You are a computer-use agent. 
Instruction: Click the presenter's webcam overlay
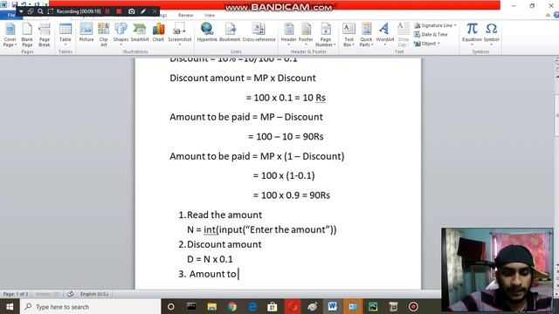click(x=497, y=270)
